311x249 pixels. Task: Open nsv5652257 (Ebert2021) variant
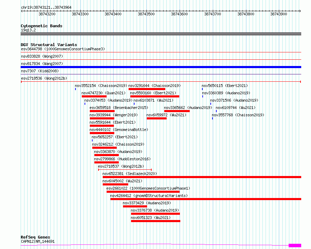(115, 137)
